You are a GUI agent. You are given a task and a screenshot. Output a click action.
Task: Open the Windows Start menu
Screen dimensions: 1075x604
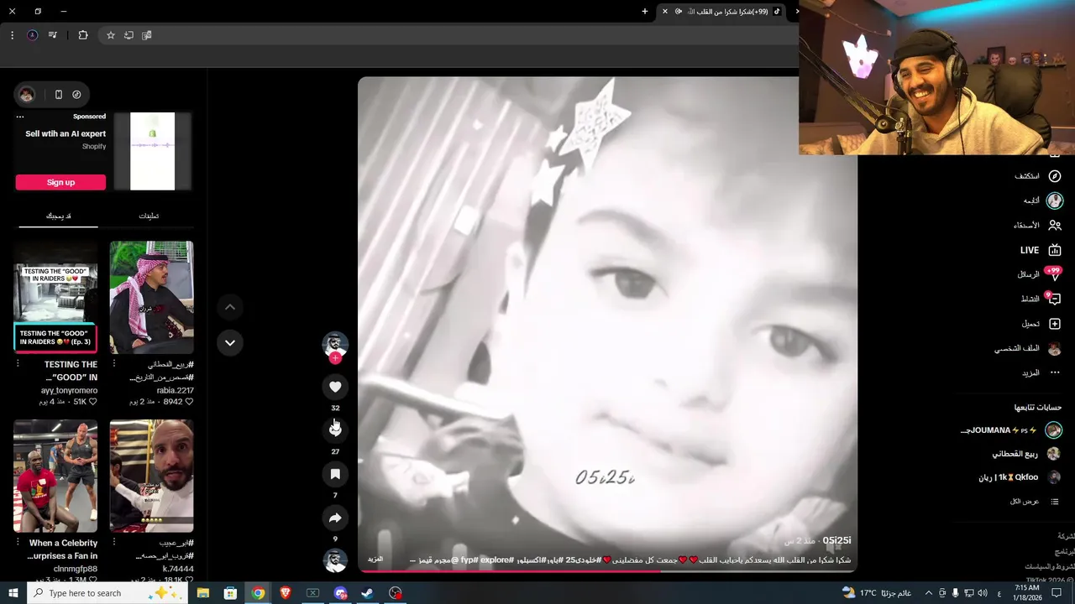[13, 593]
